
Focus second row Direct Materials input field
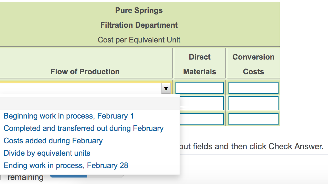[201, 103]
